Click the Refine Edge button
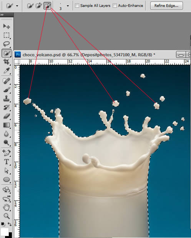The height and width of the screenshot is (238, 191). (x=166, y=6)
